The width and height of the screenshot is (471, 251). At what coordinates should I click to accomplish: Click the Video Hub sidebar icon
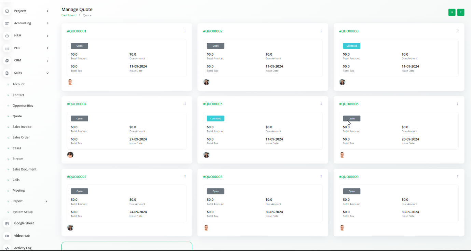tap(7, 236)
